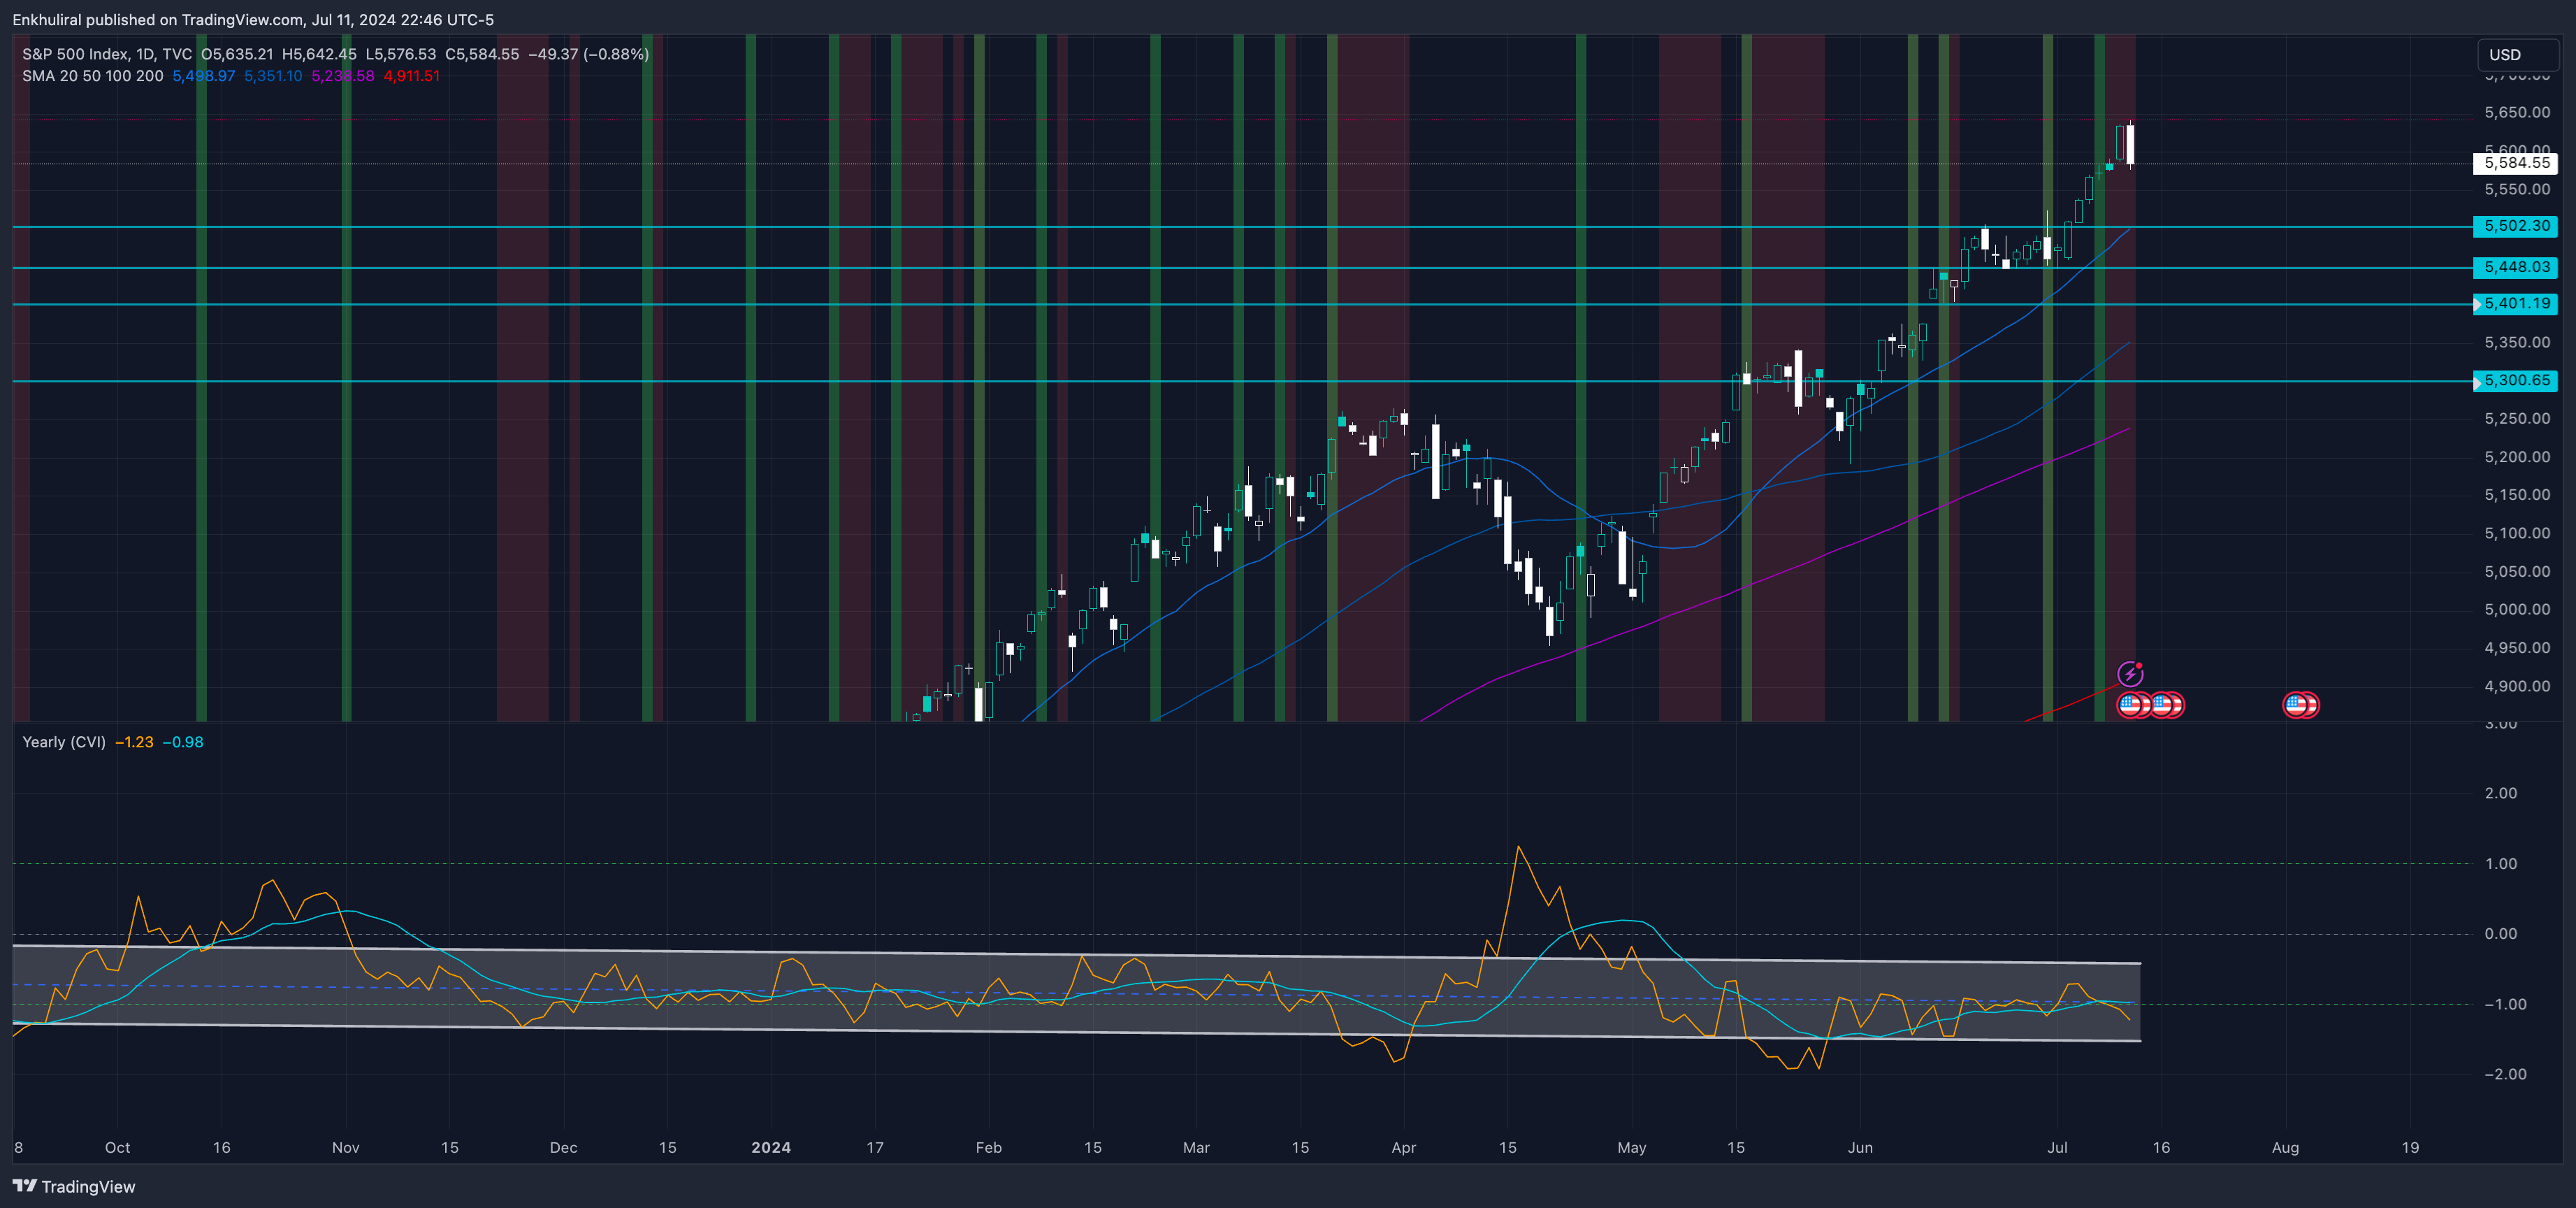This screenshot has height=1208, width=2576.
Task: Click the 5,448.03 level price label
Action: [x=2516, y=267]
